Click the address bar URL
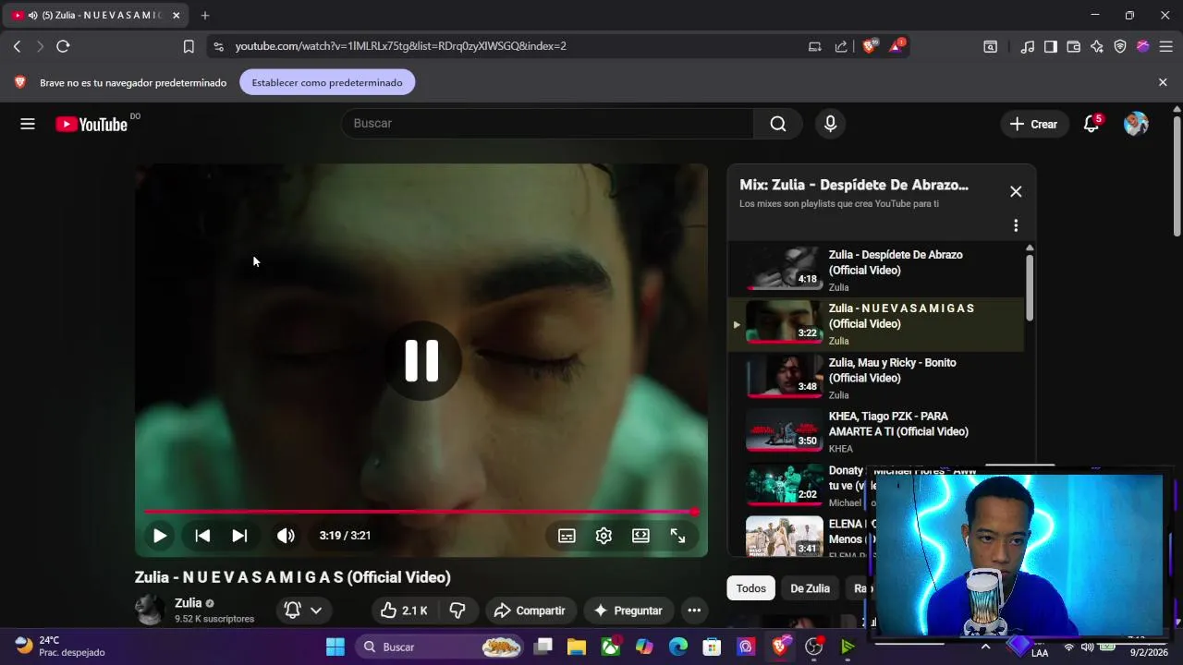 point(400,46)
